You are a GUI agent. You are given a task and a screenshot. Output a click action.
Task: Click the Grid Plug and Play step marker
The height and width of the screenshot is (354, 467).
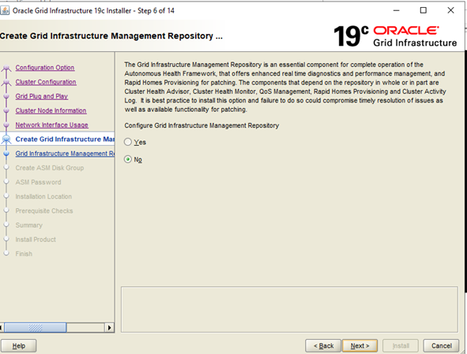pos(6,96)
